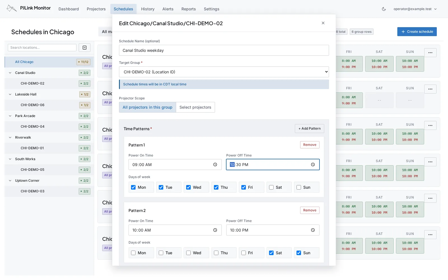Image resolution: width=448 pixels, height=280 pixels.
Task: Open more-options menu of fourth schedule row
Action: coord(430,162)
